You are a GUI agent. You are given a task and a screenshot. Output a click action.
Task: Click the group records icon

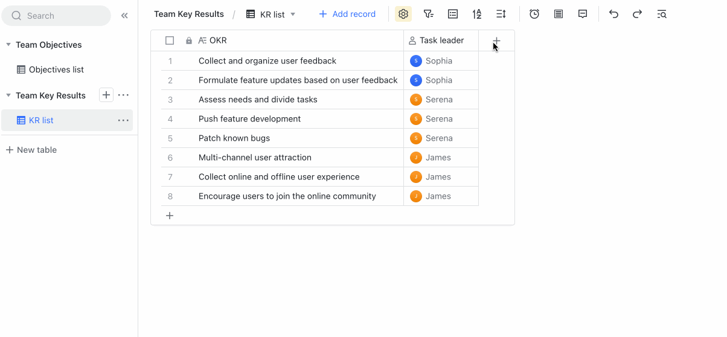tap(453, 14)
